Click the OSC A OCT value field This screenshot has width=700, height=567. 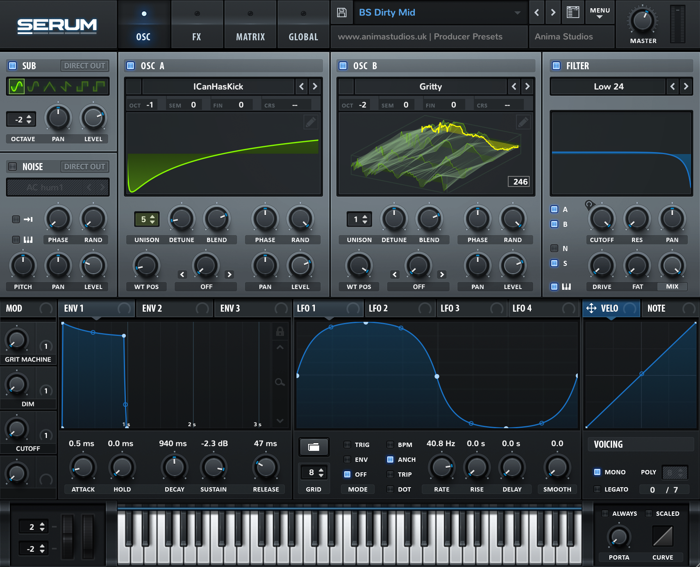click(x=143, y=105)
